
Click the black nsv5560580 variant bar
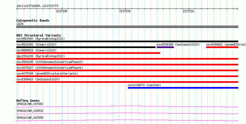127,41
